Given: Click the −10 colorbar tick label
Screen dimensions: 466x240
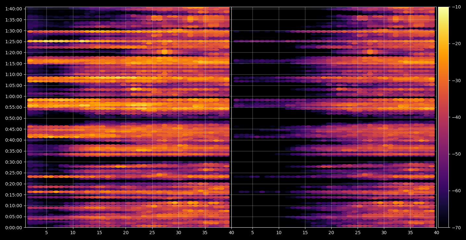Looking at the screenshot, I should [x=456, y=7].
